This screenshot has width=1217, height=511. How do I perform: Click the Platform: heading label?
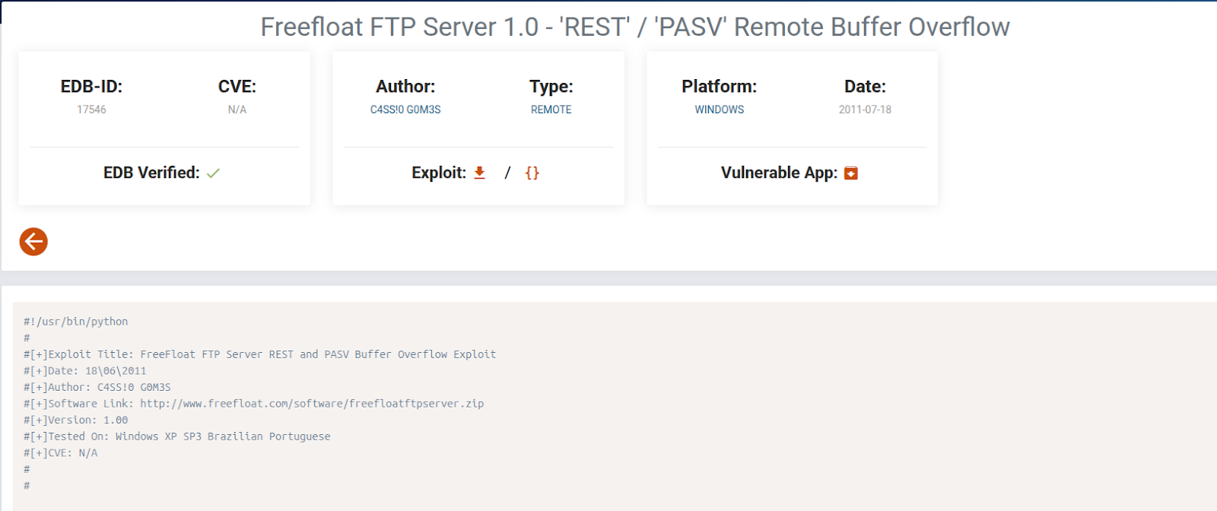720,87
